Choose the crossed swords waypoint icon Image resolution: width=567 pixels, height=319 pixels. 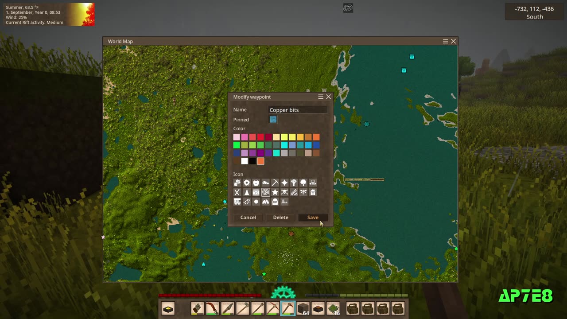click(237, 192)
